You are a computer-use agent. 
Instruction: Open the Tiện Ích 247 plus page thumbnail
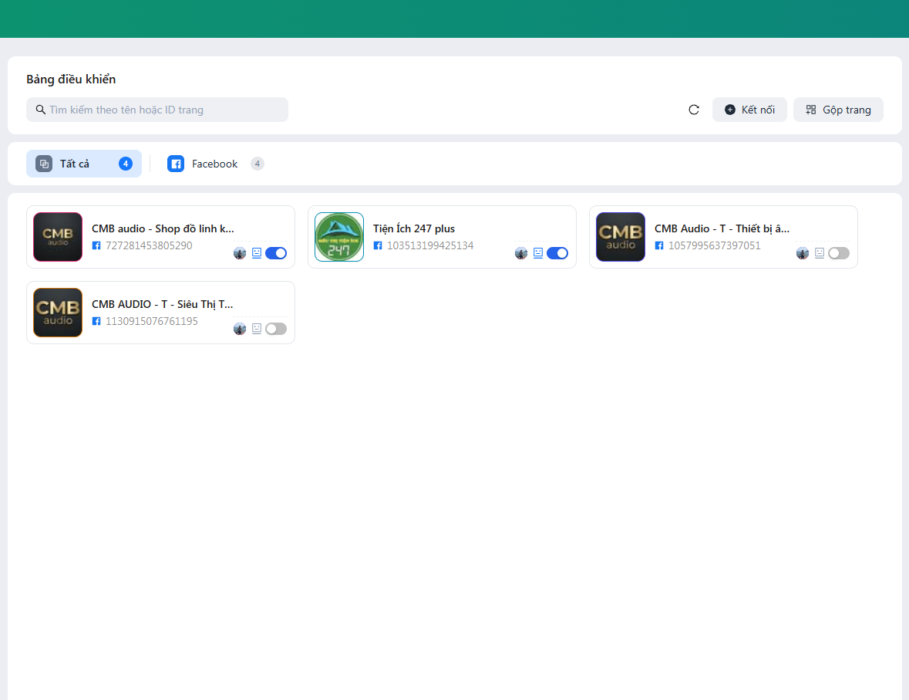pos(339,237)
